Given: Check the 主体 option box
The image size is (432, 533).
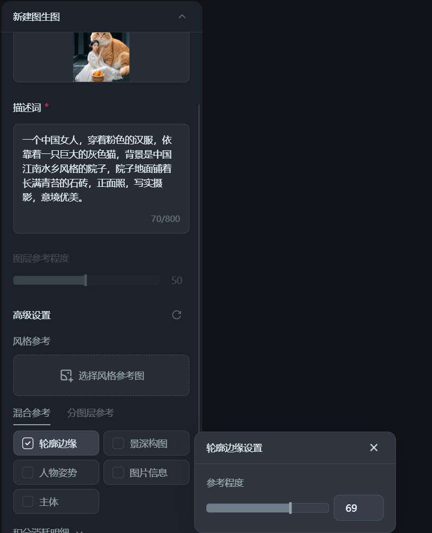Looking at the screenshot, I should pos(28,501).
